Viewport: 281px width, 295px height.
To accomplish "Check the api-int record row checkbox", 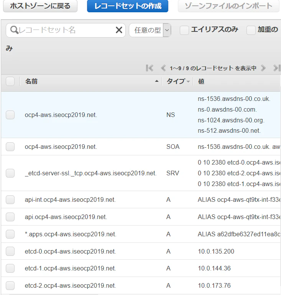I will [x=10, y=199].
